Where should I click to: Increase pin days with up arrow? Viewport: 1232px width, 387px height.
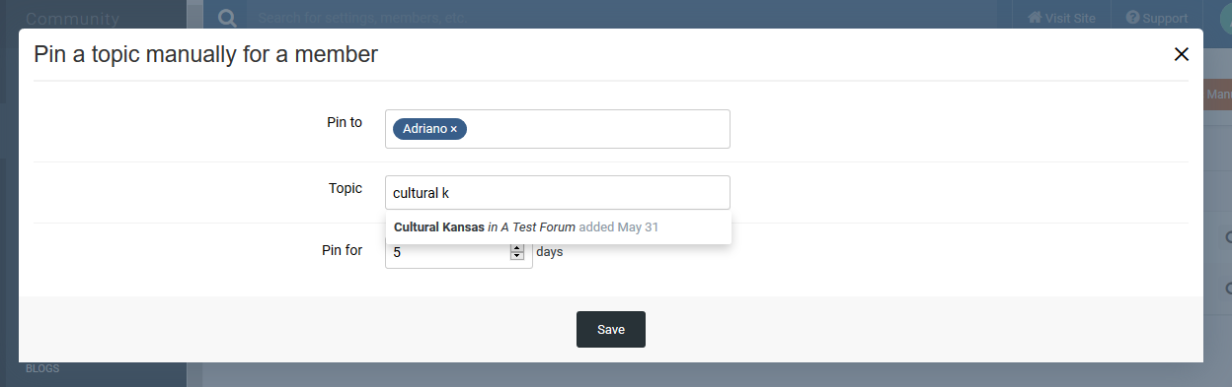coord(516,248)
